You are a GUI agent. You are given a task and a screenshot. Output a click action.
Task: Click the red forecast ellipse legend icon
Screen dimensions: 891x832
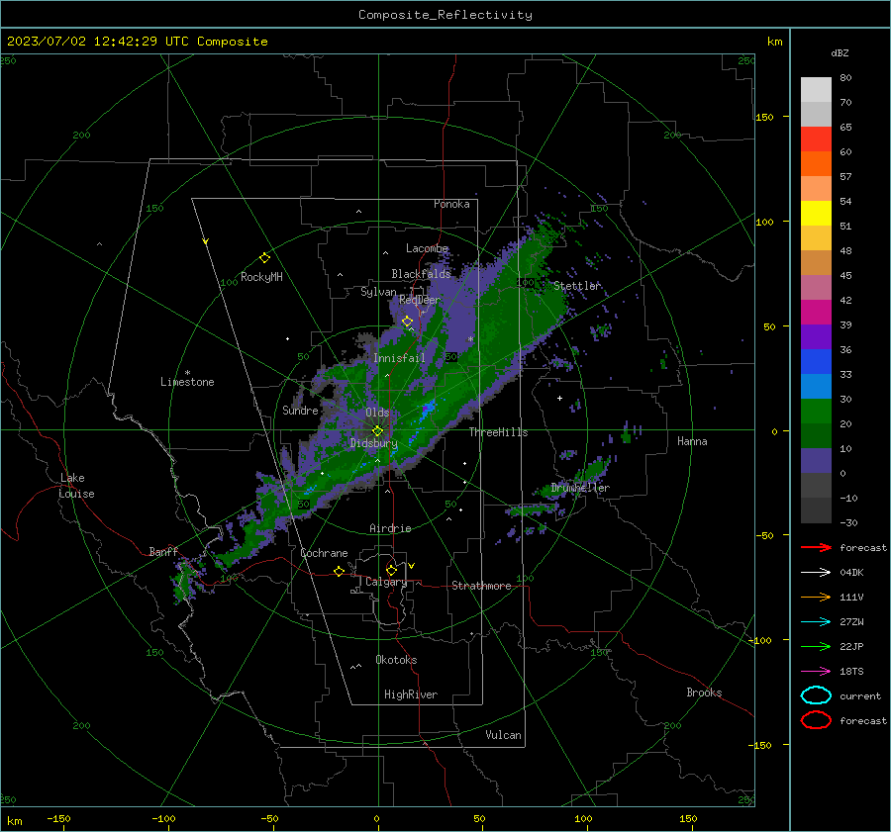(x=816, y=720)
